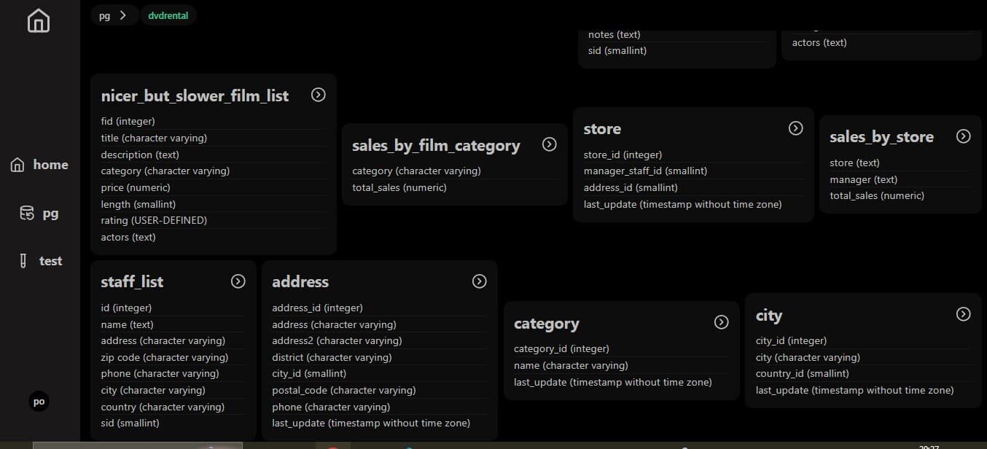Open the store table arrow icon

[796, 128]
